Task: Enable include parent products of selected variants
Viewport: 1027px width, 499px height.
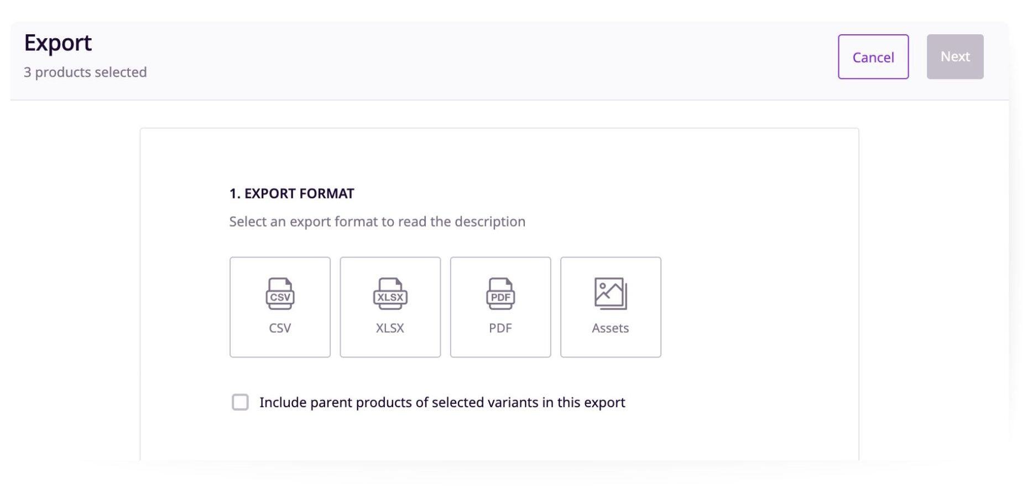Action: 240,402
